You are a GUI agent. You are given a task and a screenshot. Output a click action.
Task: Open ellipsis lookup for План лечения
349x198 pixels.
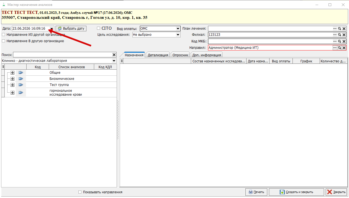tap(335, 29)
